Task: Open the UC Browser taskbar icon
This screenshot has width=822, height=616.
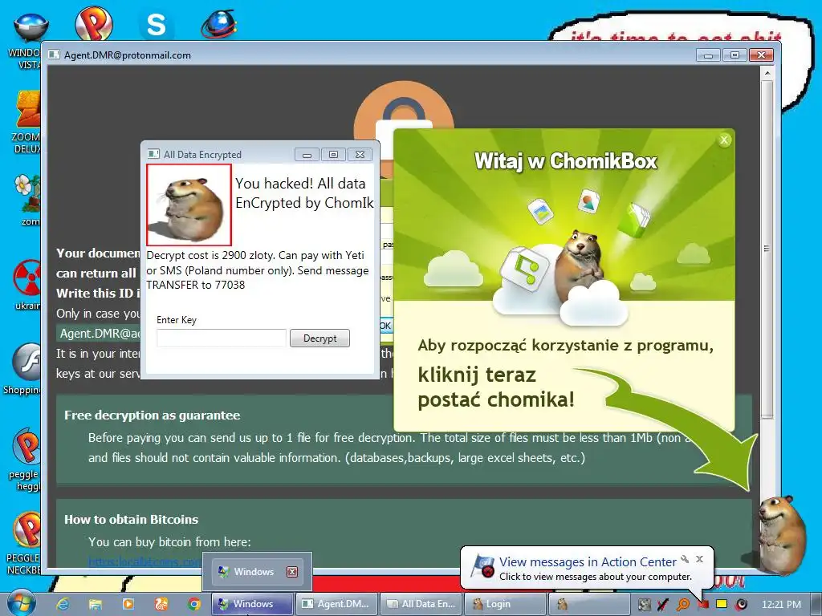Action: click(x=161, y=604)
